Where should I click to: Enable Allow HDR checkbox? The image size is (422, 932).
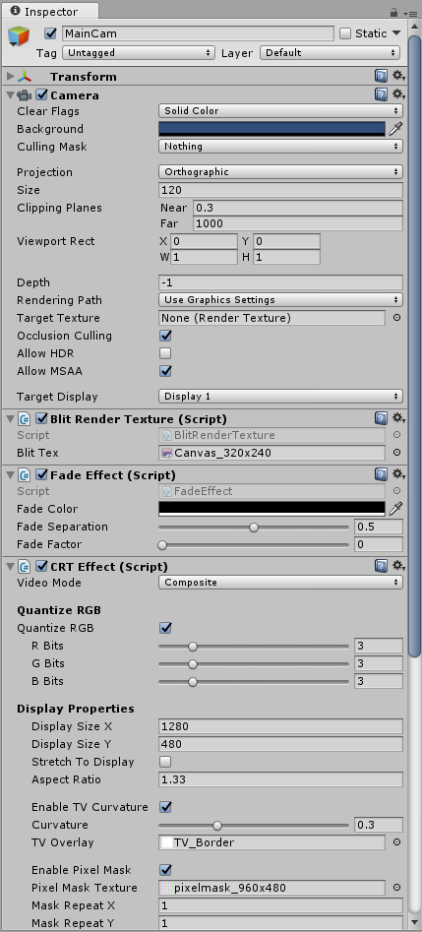(x=166, y=353)
